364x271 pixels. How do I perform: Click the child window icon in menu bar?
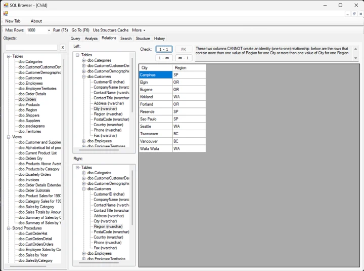pos(6,14)
